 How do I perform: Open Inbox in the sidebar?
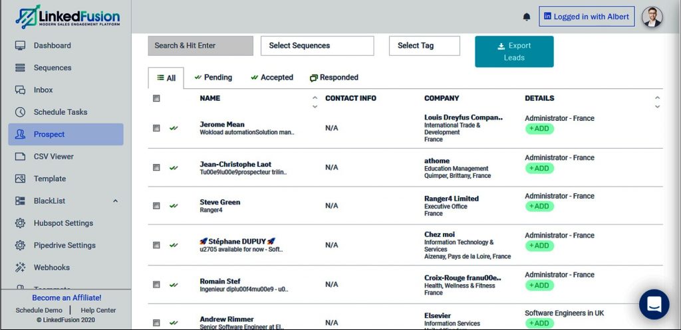point(66,90)
